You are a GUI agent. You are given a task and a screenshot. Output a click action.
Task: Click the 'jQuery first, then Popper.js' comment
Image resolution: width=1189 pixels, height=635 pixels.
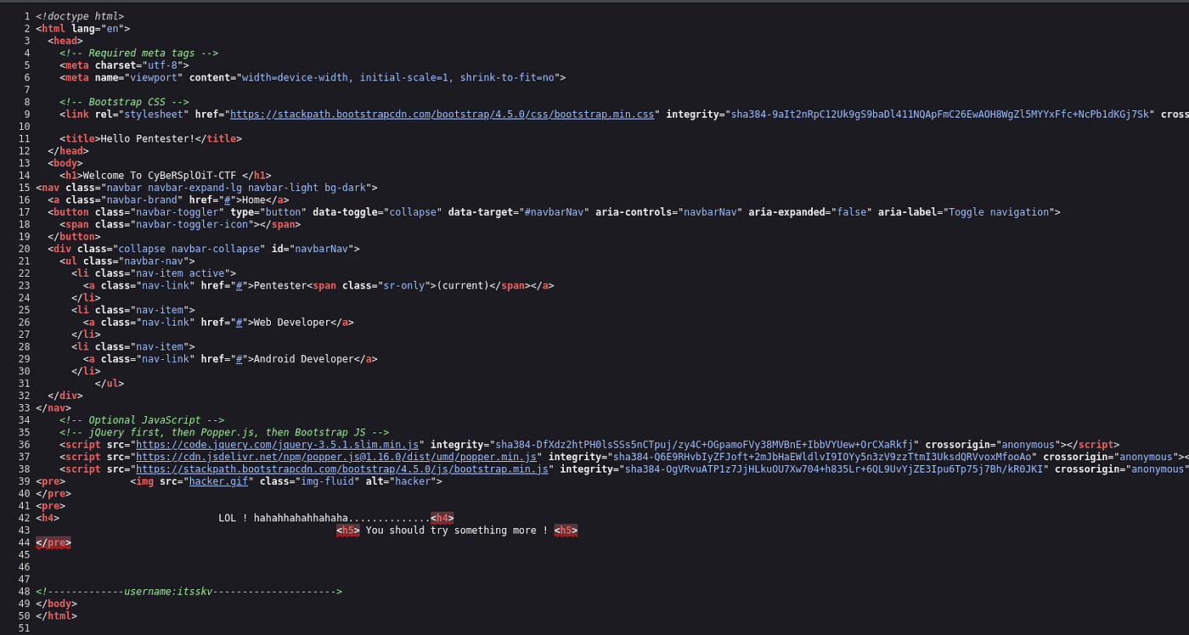tap(224, 432)
